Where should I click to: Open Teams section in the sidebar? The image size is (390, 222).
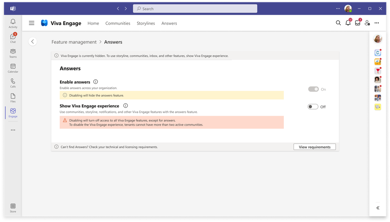[x=13, y=53]
